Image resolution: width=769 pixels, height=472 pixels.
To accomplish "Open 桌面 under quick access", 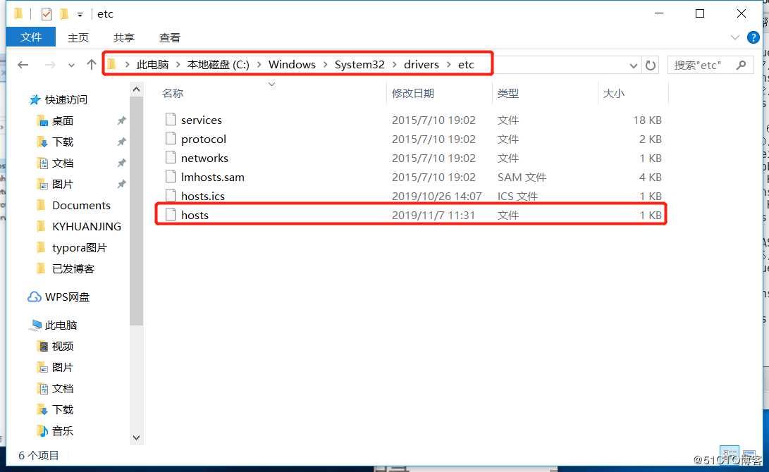I will (x=63, y=121).
